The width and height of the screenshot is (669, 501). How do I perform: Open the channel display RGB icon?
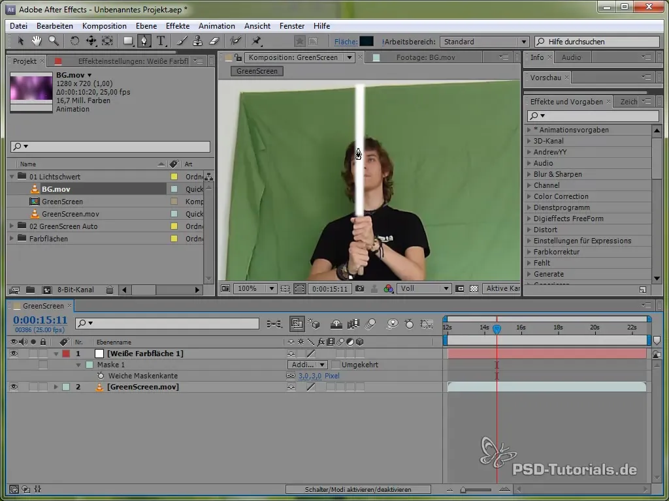[388, 288]
